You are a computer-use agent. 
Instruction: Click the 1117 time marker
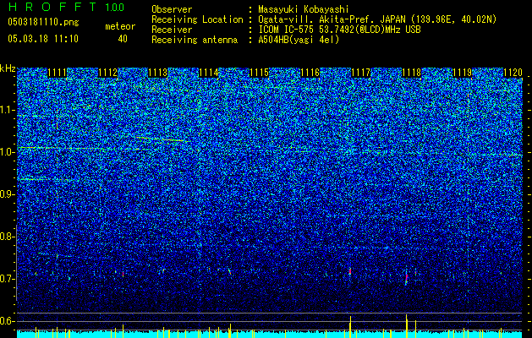[x=360, y=73]
